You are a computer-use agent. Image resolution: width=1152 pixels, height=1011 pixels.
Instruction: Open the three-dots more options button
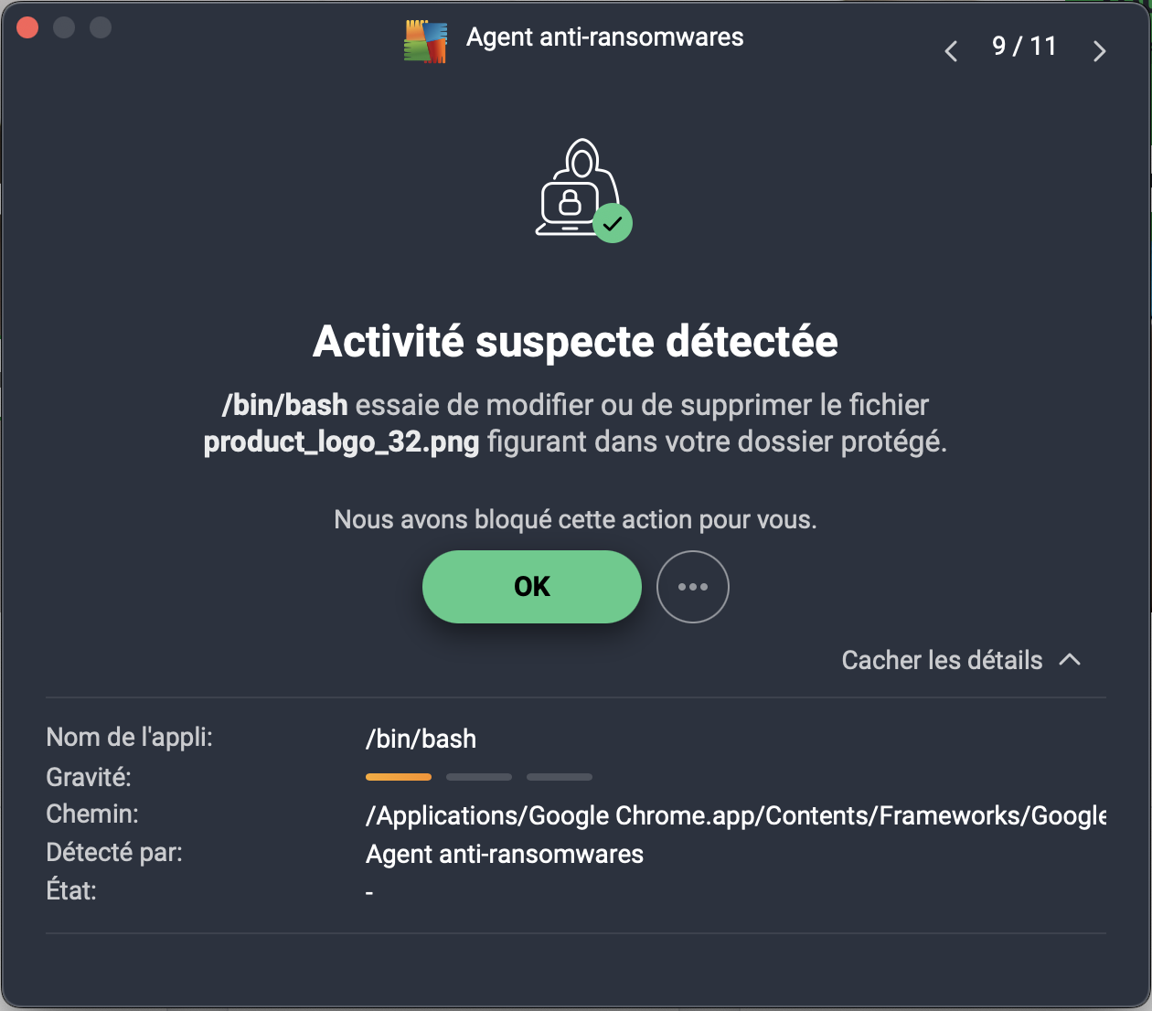tap(693, 587)
